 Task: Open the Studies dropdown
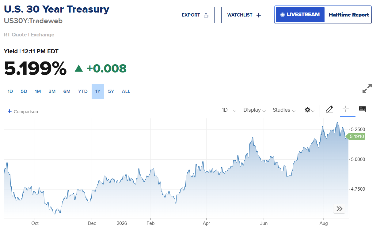pos(284,110)
